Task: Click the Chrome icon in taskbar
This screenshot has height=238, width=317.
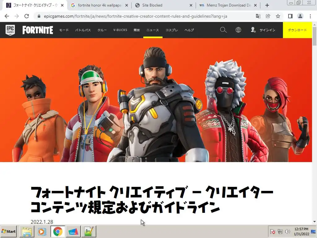Action: 58,231
